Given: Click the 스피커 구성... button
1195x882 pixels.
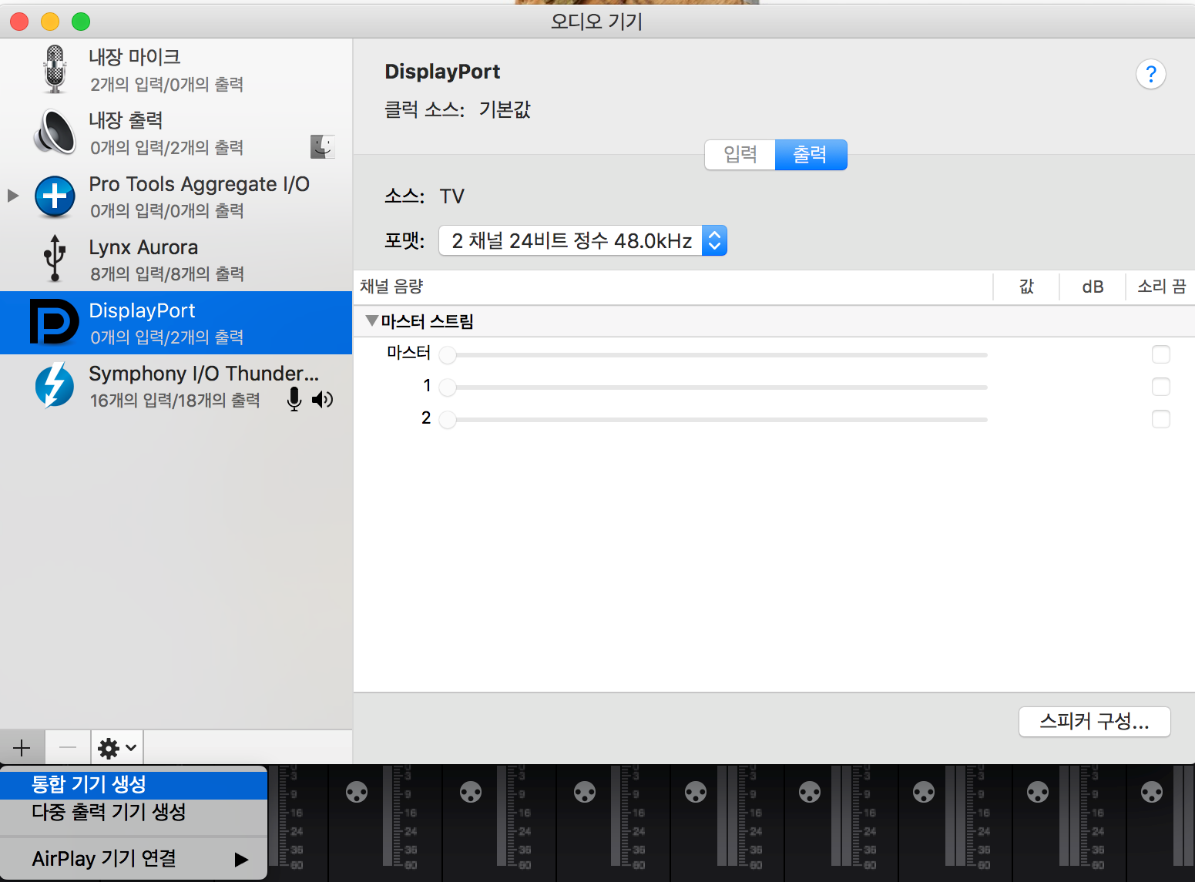Looking at the screenshot, I should (x=1094, y=722).
